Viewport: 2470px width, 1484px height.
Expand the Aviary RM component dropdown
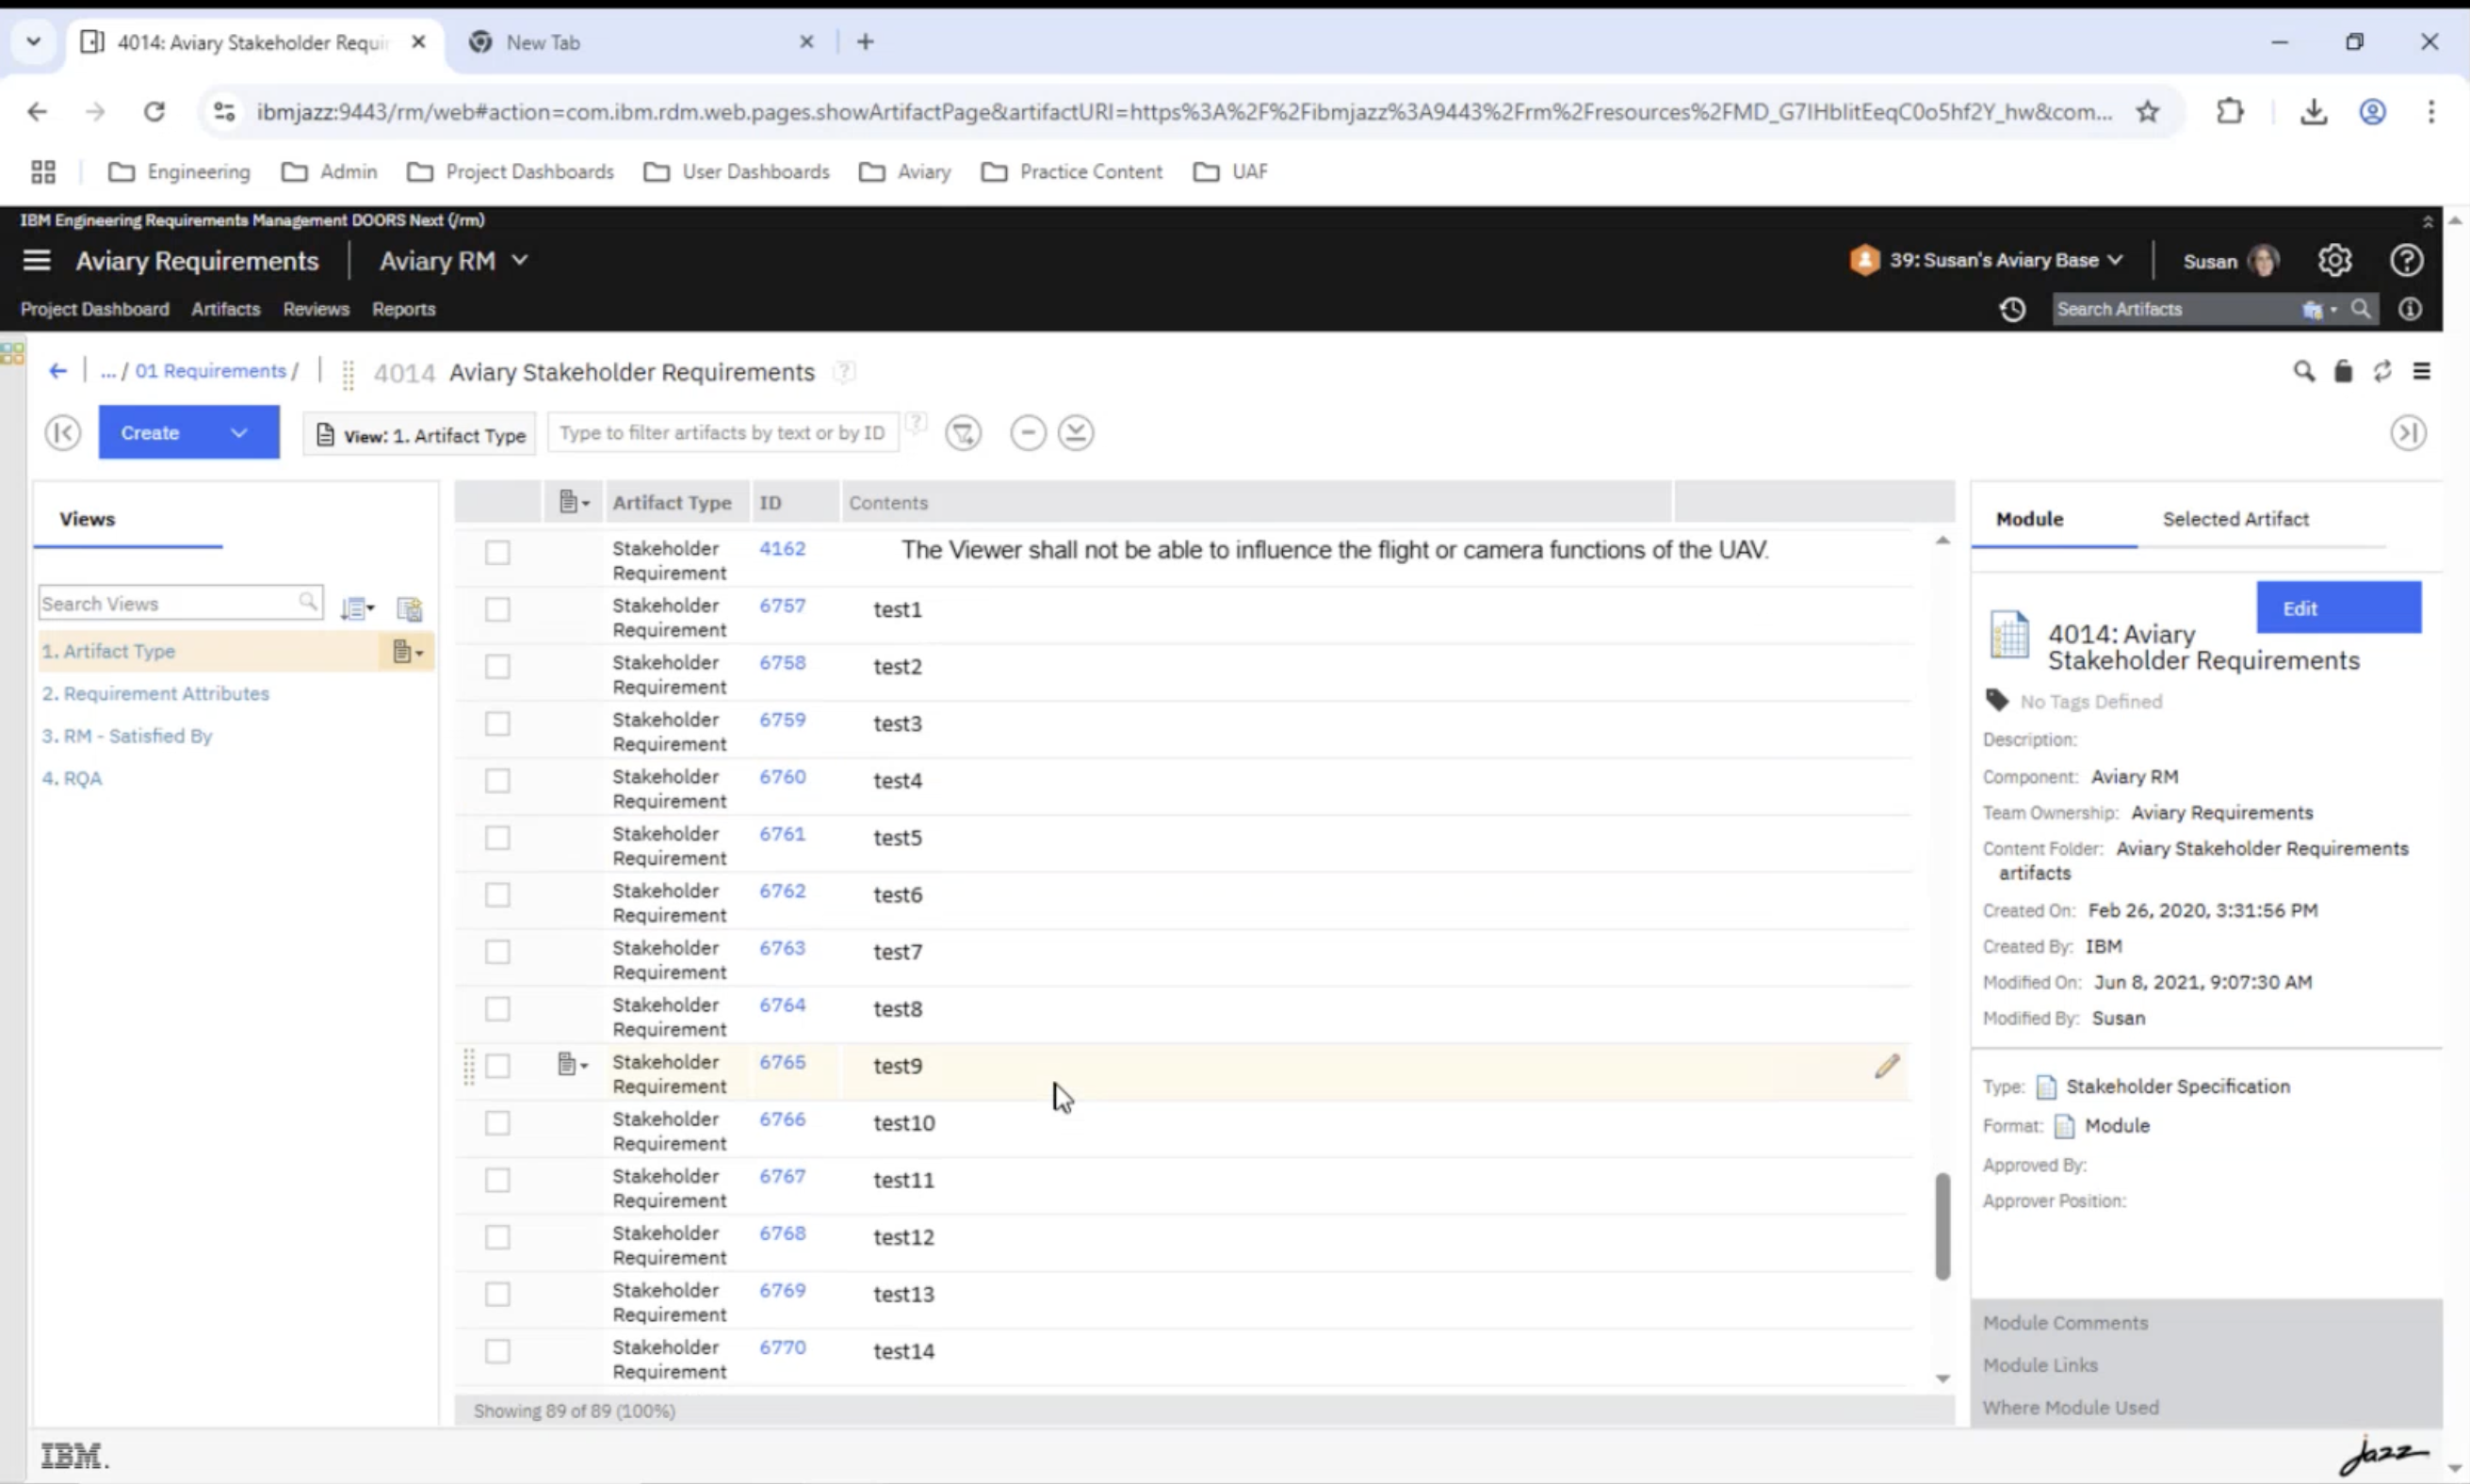(519, 261)
